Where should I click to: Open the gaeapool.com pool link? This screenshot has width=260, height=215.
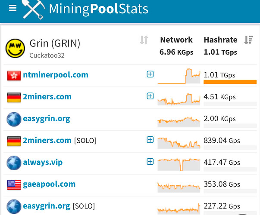[49, 184]
